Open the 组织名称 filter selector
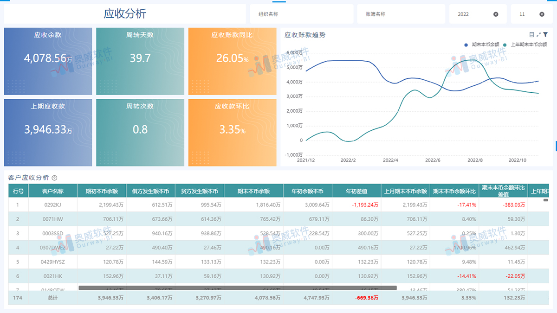Screen dimensions: 557x313 301,13
